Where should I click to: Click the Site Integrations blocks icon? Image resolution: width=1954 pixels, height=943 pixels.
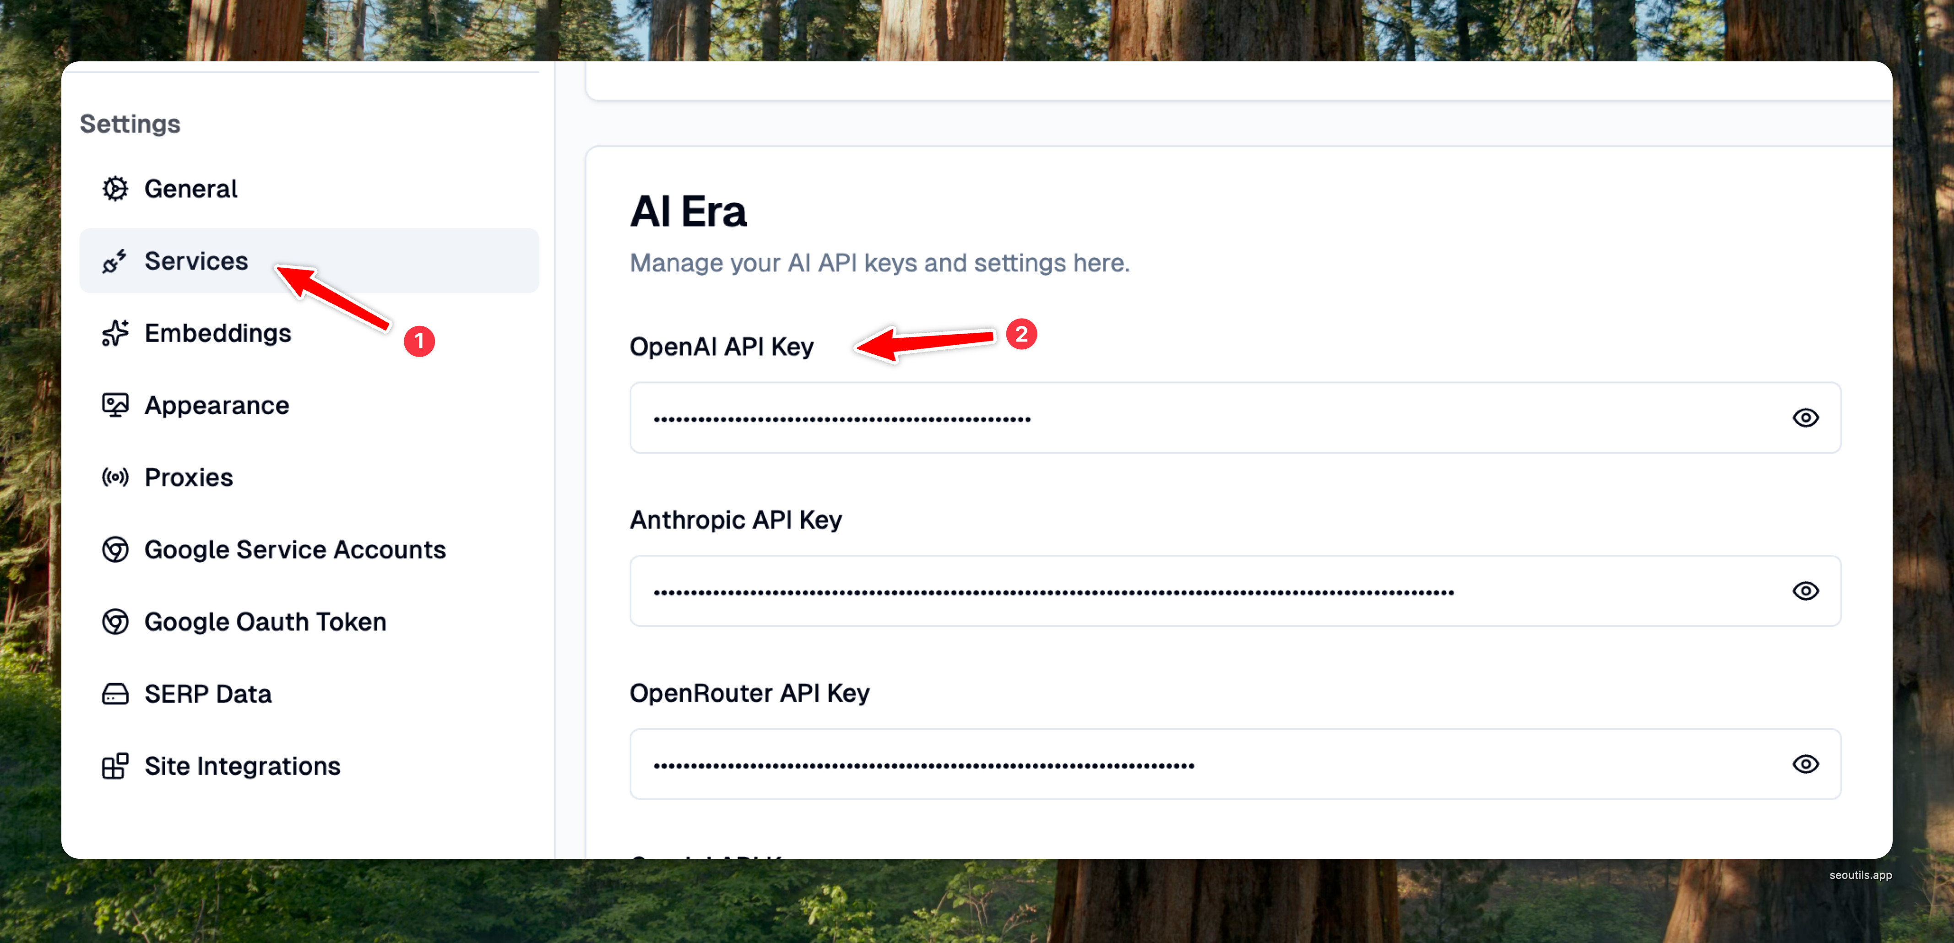[x=115, y=766]
